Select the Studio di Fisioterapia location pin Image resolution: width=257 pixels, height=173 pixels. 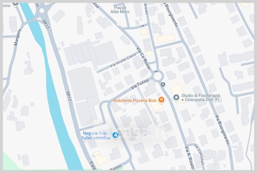tap(176, 98)
